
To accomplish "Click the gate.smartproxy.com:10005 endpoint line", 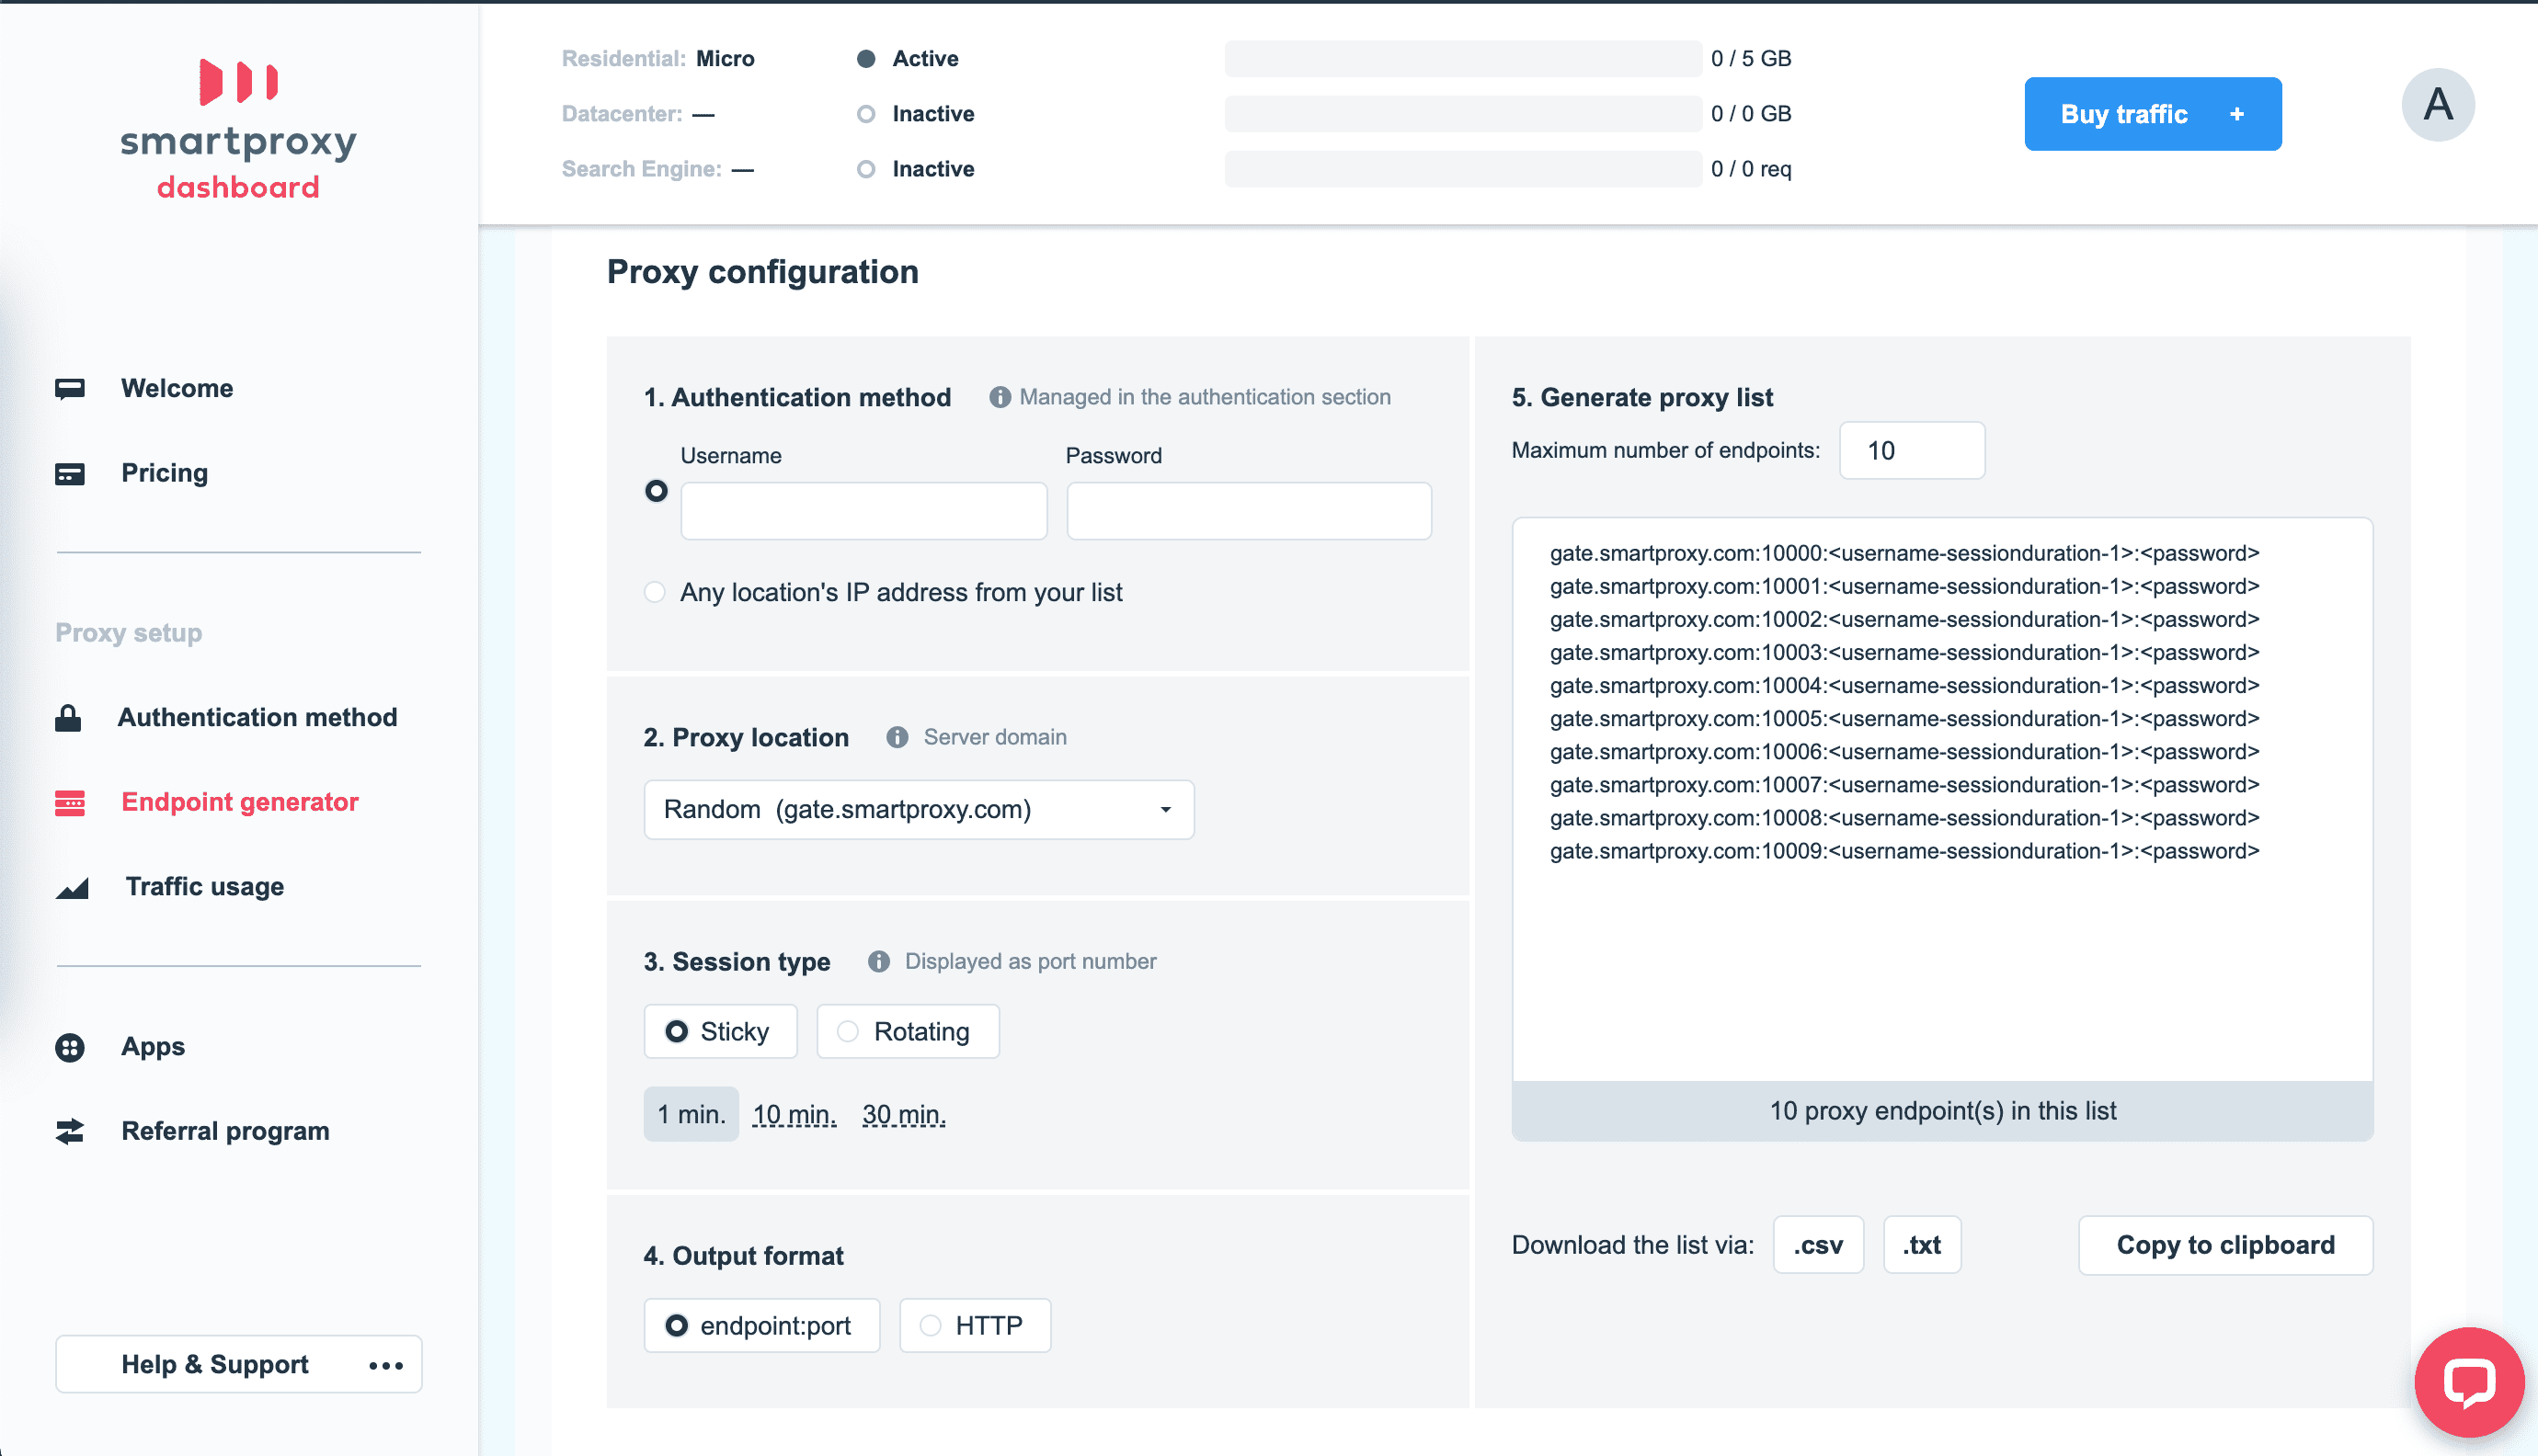I will [1903, 718].
